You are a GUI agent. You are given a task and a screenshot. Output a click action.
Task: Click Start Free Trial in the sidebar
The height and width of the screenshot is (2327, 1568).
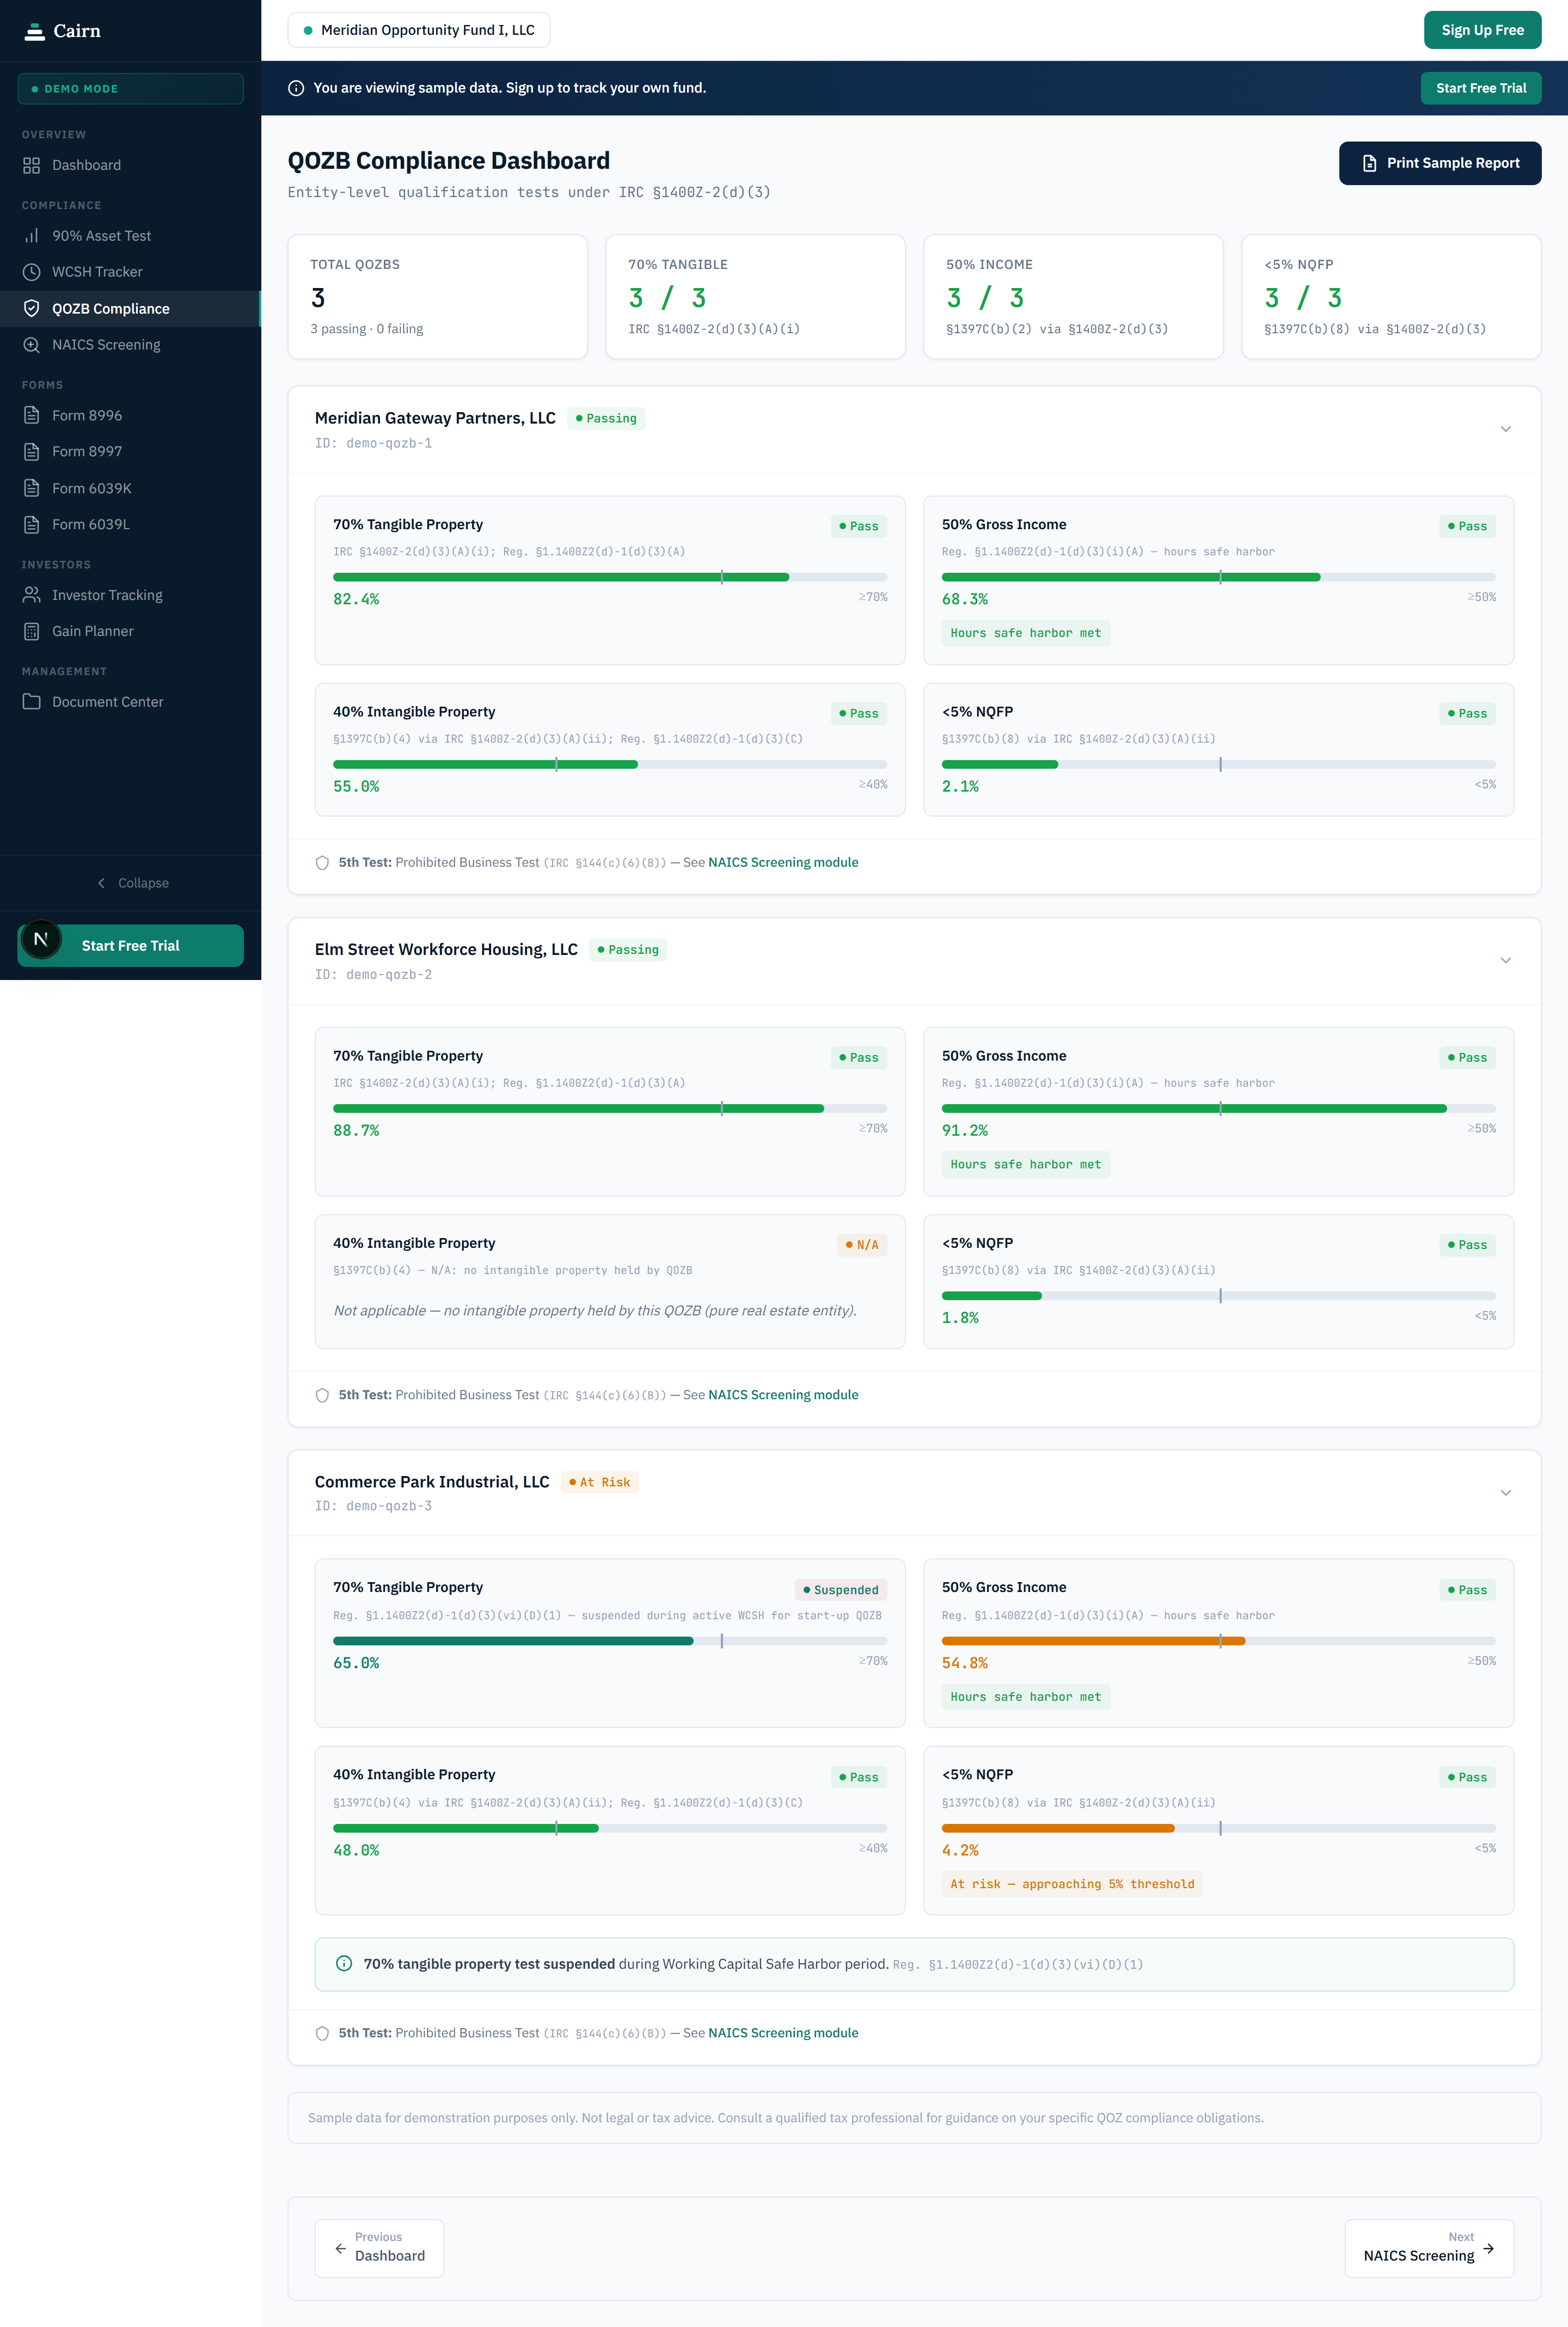click(x=130, y=946)
